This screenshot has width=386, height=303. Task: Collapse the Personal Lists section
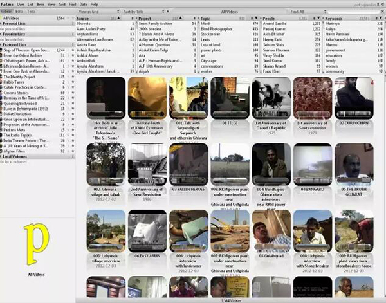(1, 24)
